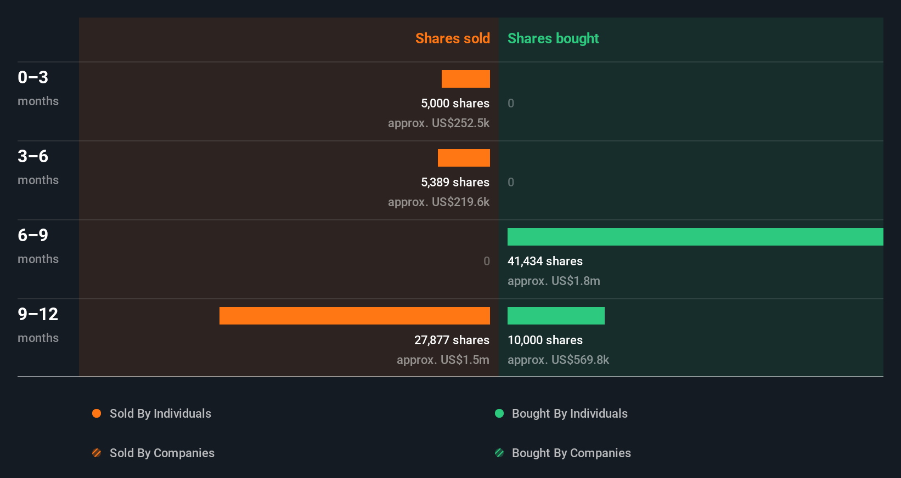Toggle the Bought By Individuals legend label
Image resolution: width=901 pixels, height=478 pixels.
pyautogui.click(x=570, y=413)
